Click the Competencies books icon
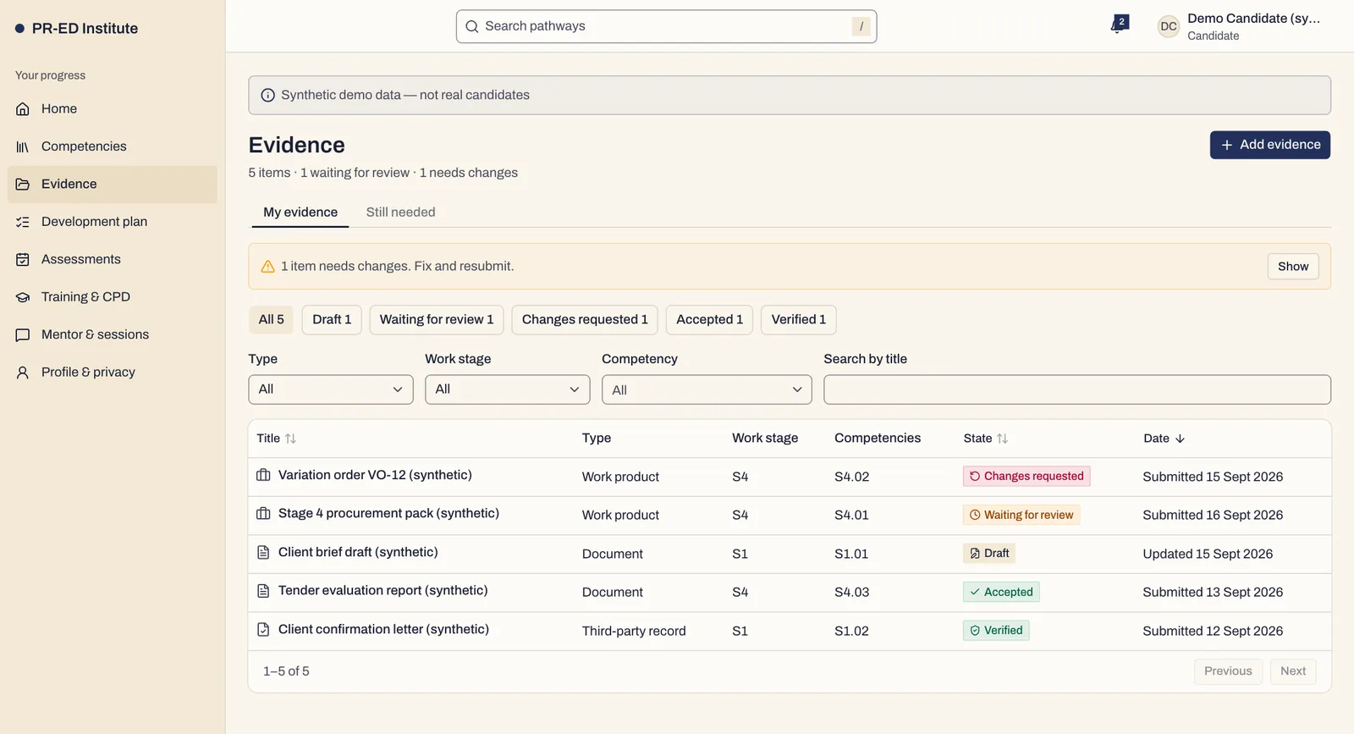1354x734 pixels. [x=23, y=146]
